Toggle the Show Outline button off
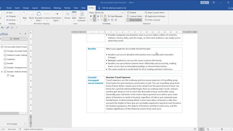Screen dimensions: 233x131 coord(134,20)
